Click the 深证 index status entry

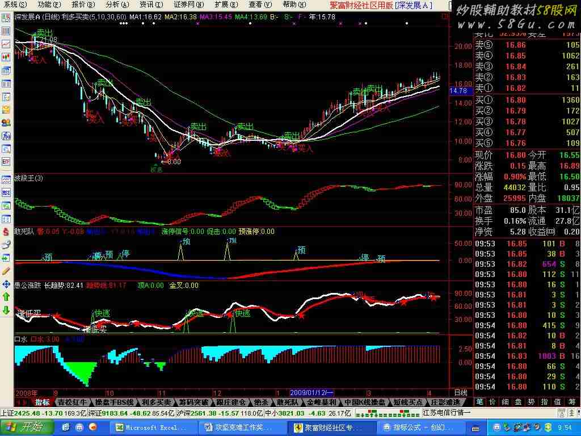click(131, 413)
